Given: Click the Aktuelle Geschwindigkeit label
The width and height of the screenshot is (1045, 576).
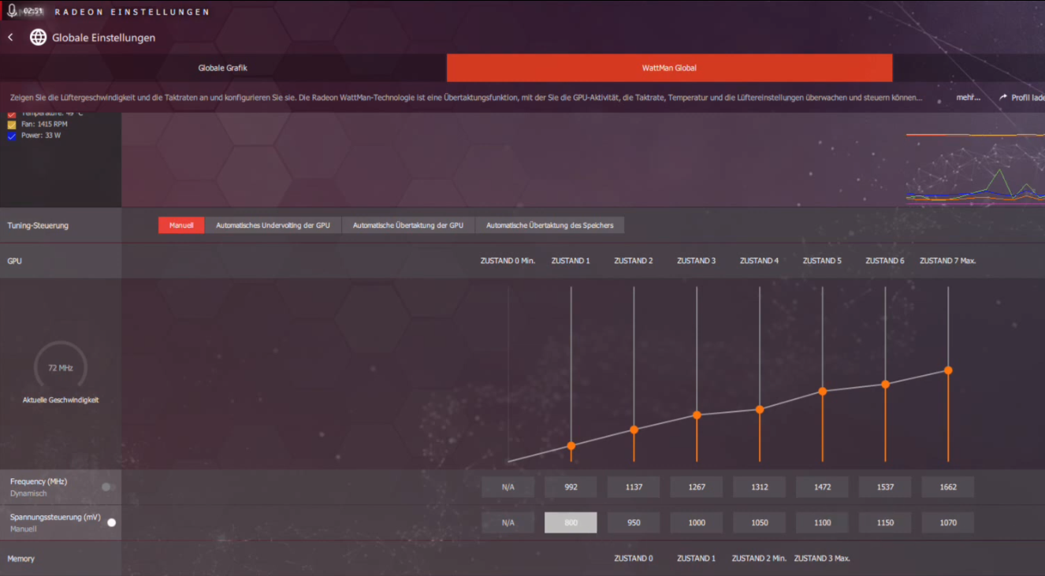Looking at the screenshot, I should (x=61, y=400).
